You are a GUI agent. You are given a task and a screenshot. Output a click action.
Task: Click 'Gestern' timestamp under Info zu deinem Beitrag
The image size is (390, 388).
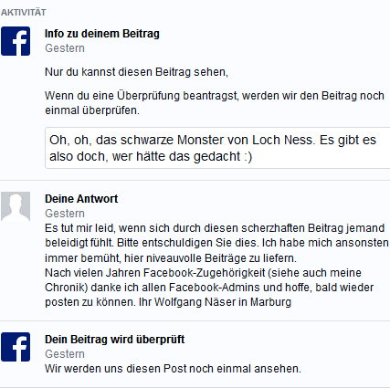pyautogui.click(x=65, y=48)
